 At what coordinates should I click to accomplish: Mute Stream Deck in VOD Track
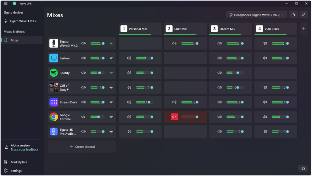265,102
